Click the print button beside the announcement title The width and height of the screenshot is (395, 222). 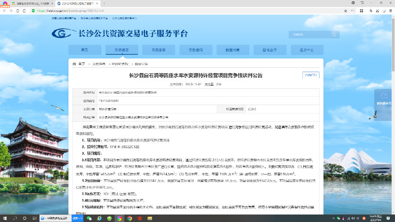pyautogui.click(x=311, y=75)
